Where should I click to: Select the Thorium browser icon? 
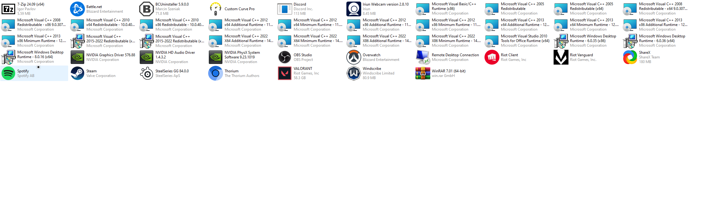point(216,73)
